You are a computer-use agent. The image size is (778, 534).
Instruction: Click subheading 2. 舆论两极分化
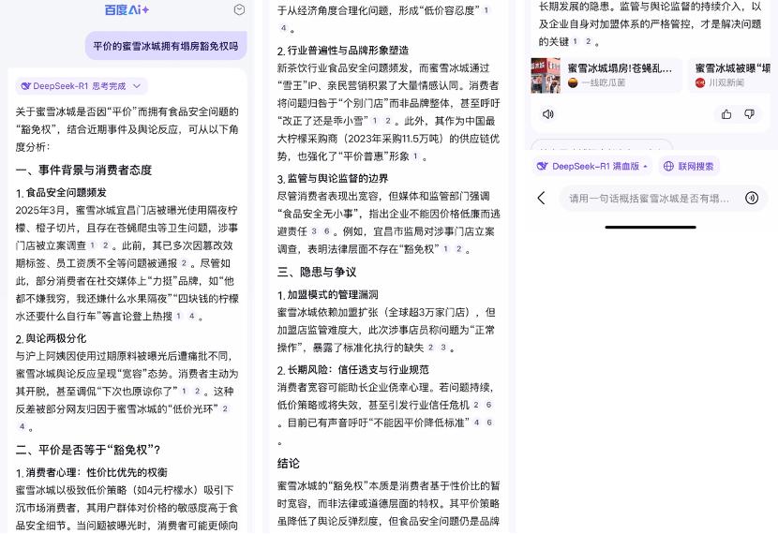[x=52, y=338]
